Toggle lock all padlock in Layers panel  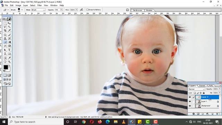(204, 93)
